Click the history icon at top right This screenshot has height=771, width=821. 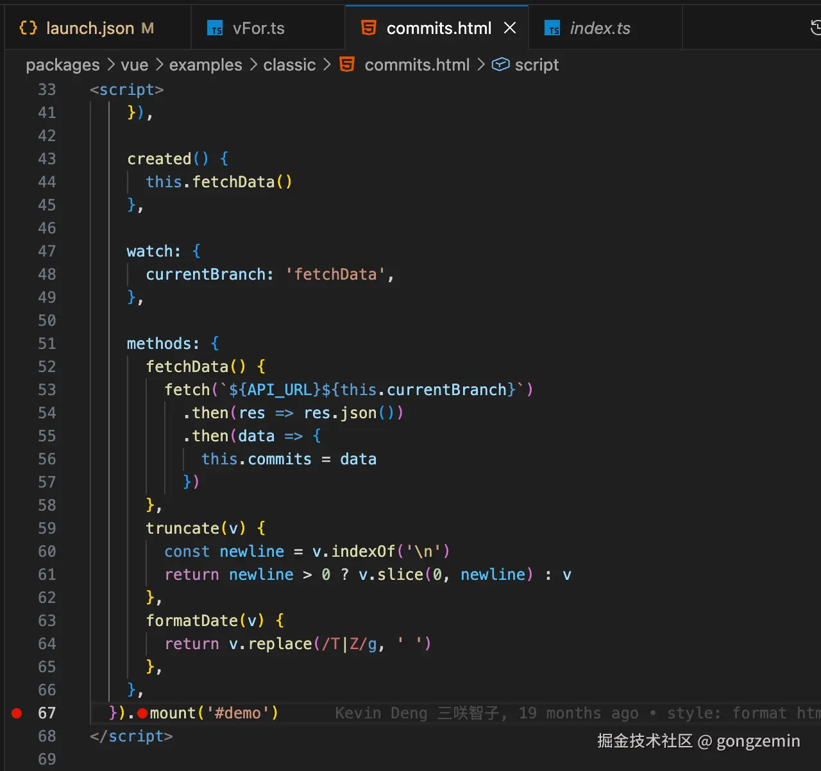(x=815, y=28)
